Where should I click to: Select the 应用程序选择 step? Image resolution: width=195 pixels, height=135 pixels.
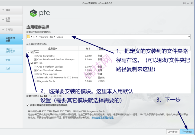11,39
